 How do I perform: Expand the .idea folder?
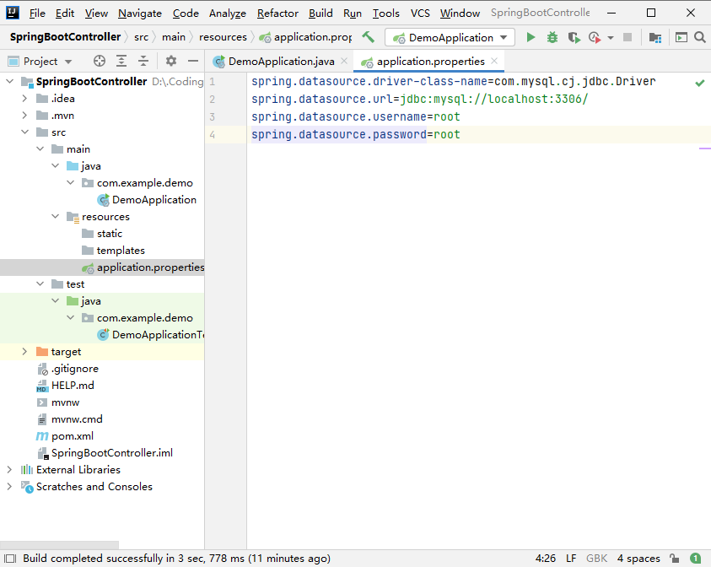25,99
